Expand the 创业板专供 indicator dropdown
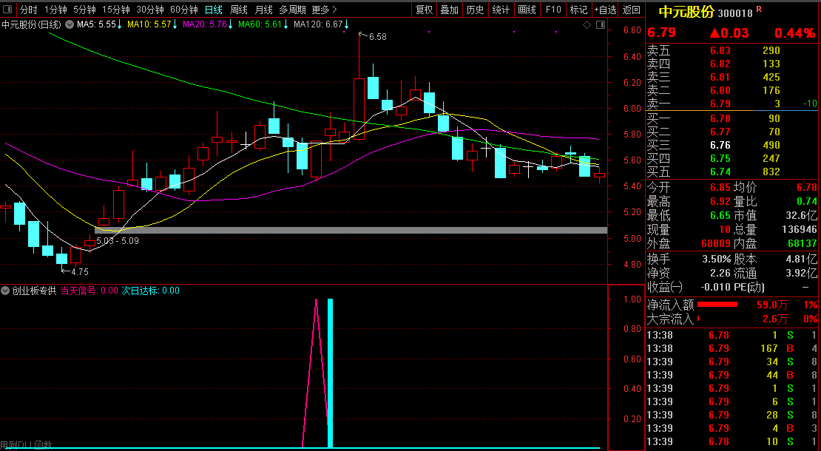This screenshot has height=451, width=821. tap(6, 291)
